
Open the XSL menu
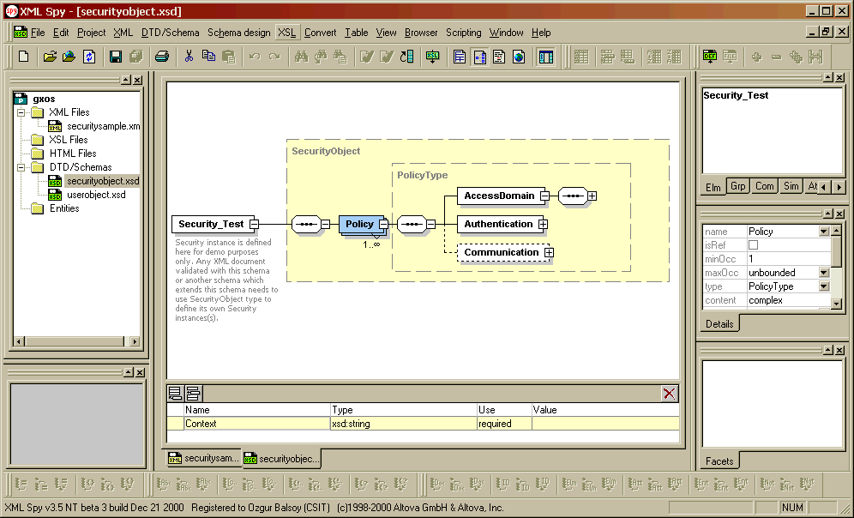click(x=287, y=33)
